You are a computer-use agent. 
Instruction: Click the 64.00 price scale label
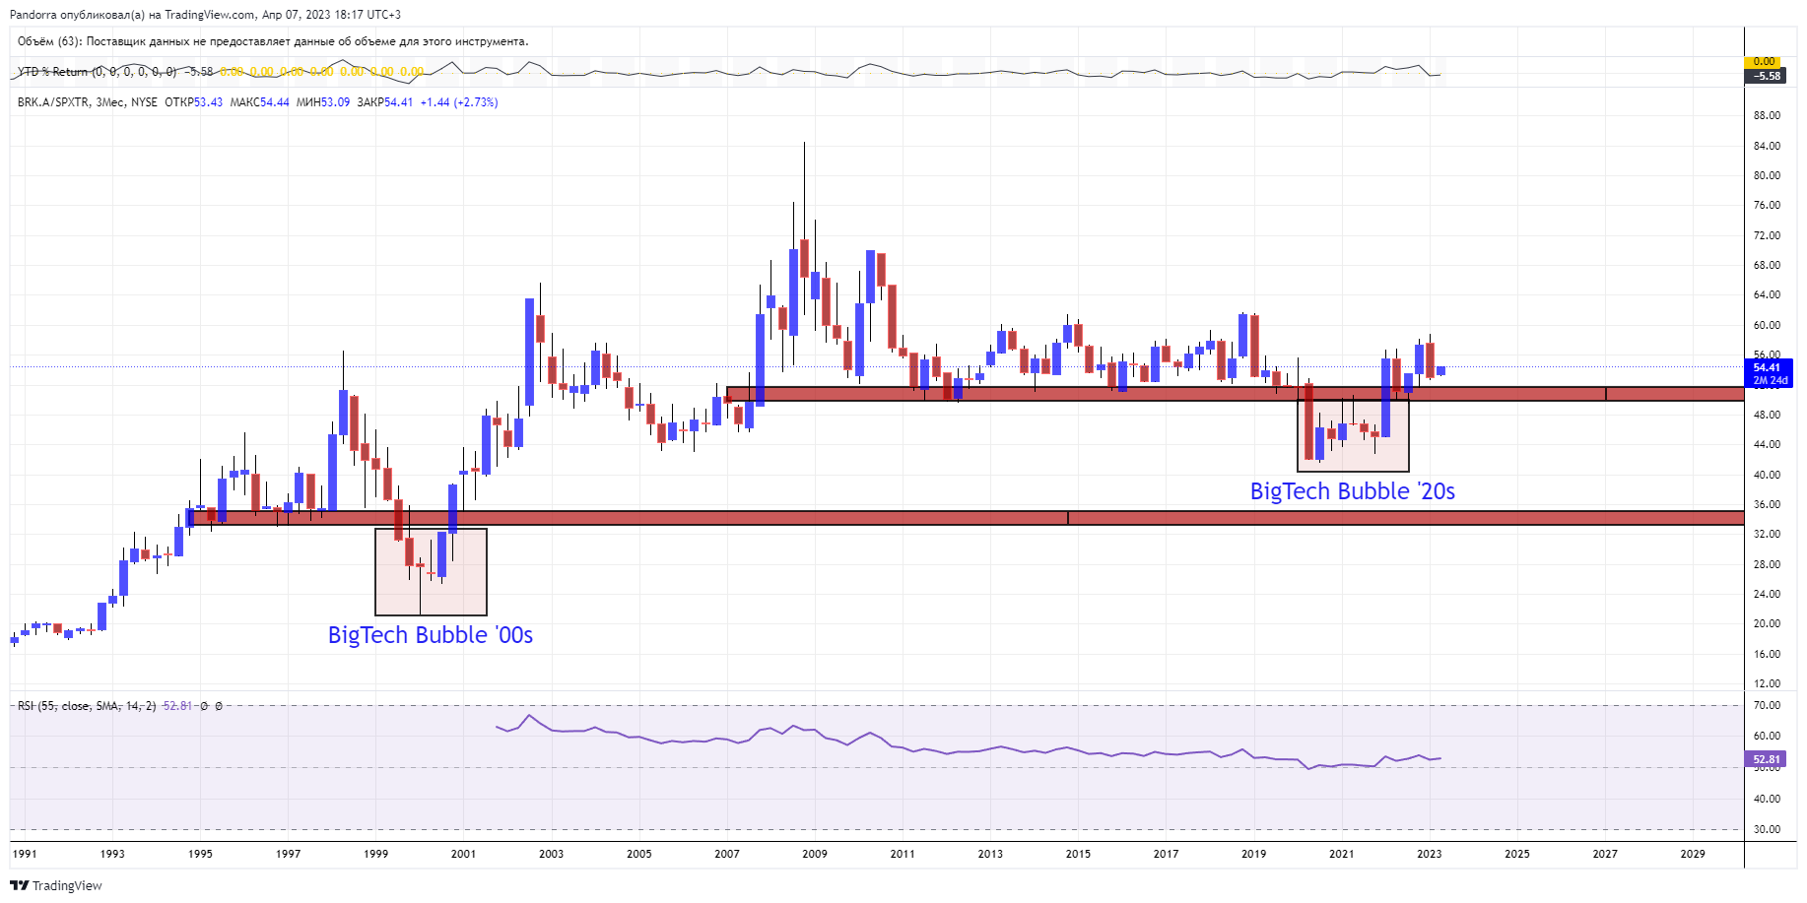pos(1767,294)
